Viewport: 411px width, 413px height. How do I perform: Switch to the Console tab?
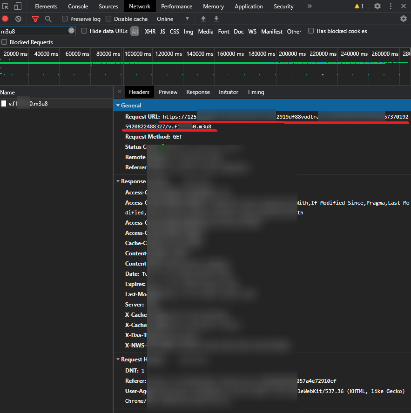coord(78,7)
